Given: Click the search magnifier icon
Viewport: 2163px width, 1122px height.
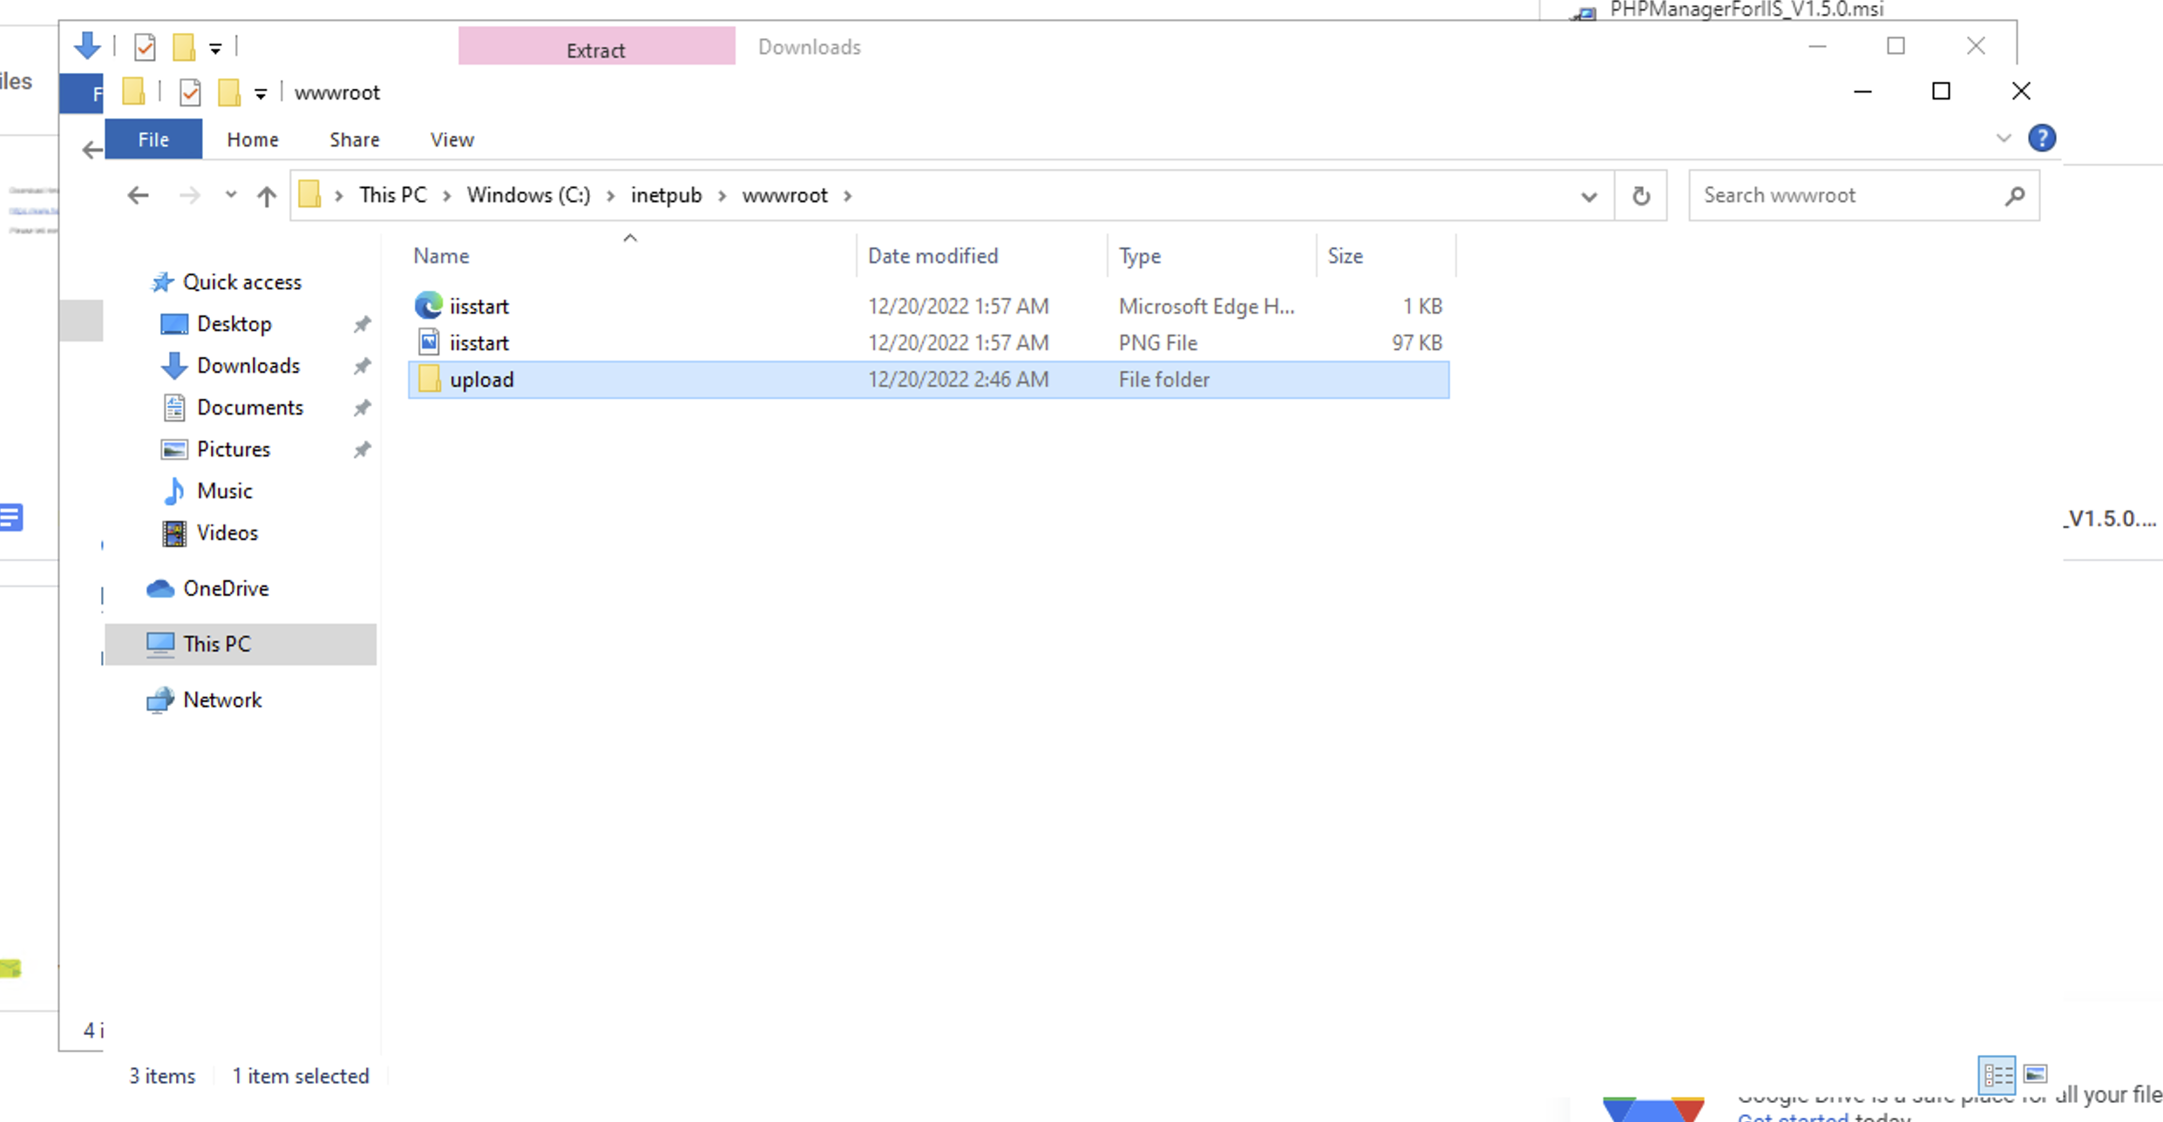Looking at the screenshot, I should [2014, 195].
